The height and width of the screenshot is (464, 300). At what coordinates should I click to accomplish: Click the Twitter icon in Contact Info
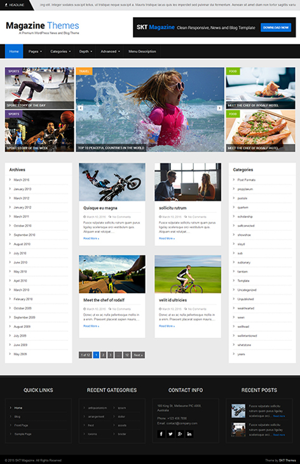(170, 434)
